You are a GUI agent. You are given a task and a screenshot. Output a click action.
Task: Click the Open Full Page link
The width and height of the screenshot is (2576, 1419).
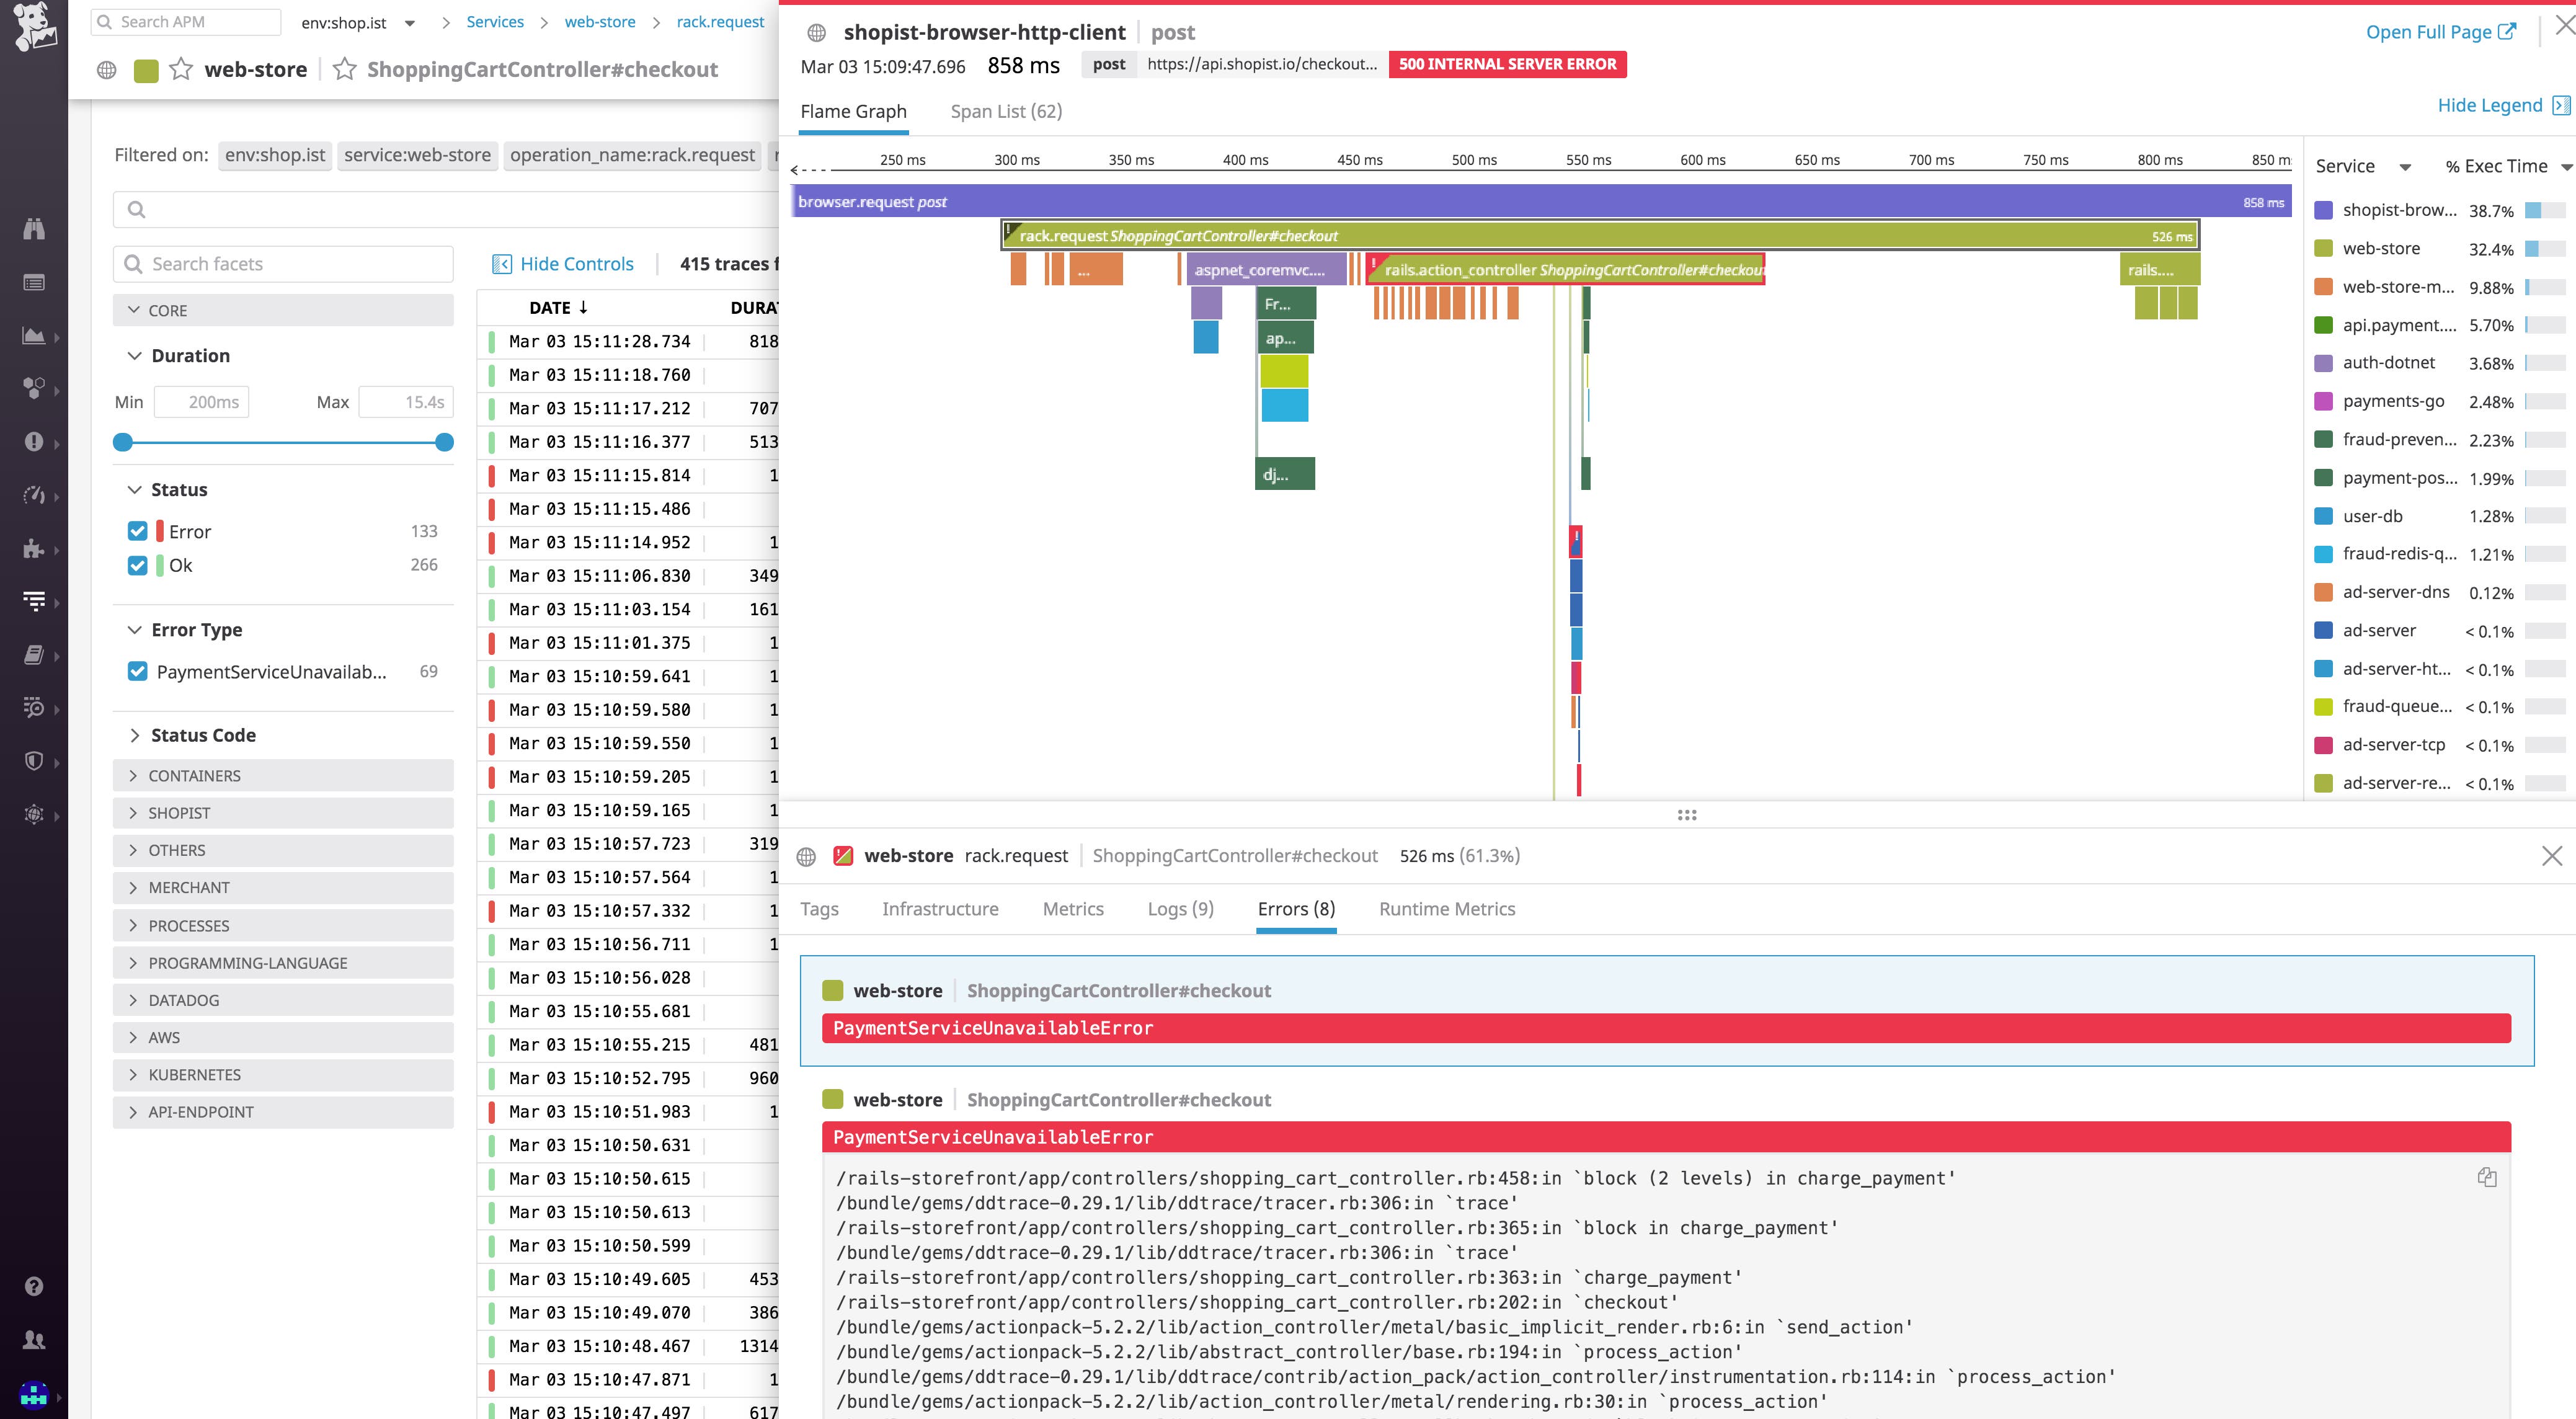click(2439, 31)
